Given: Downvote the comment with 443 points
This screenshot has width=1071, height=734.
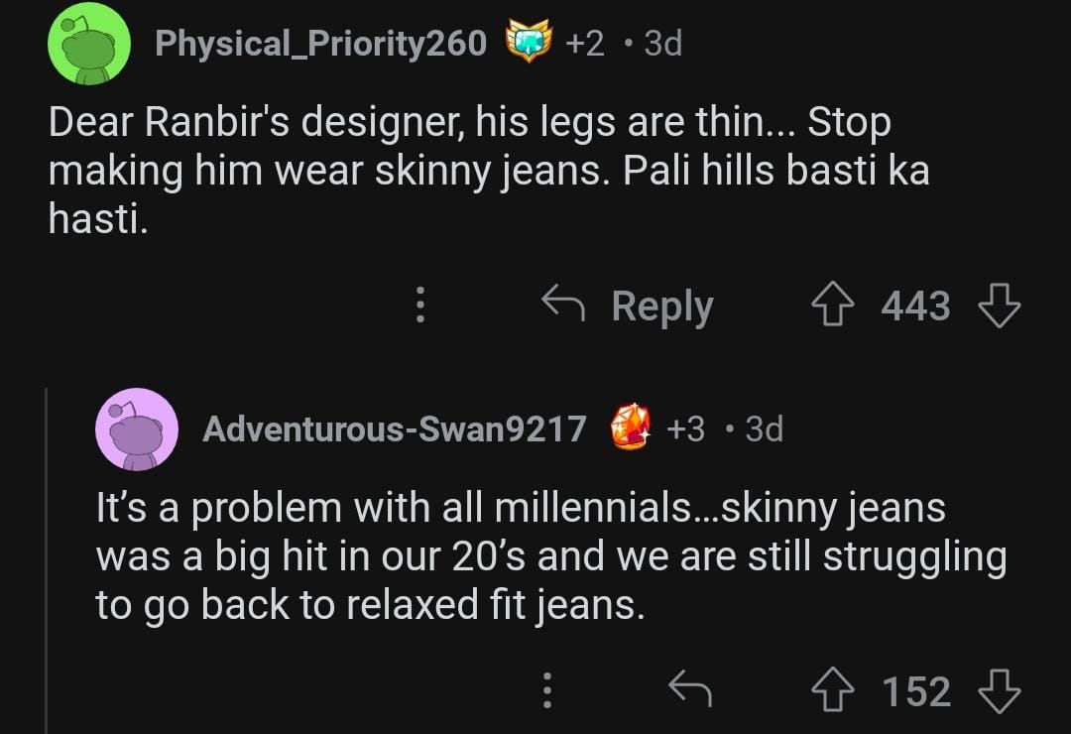Looking at the screenshot, I should (x=1000, y=305).
